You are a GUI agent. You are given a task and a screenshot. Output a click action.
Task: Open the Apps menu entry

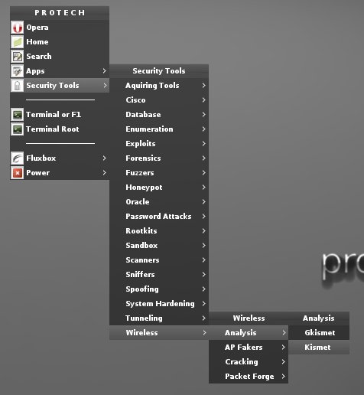pyautogui.click(x=60, y=71)
